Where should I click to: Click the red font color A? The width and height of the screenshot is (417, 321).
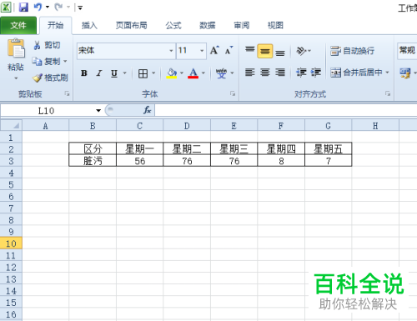[x=193, y=73]
